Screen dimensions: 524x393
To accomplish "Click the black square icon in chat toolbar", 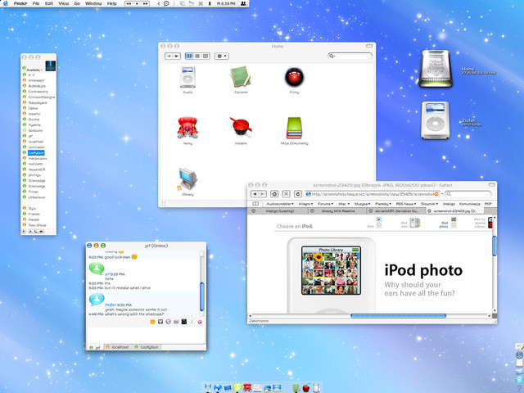I will [x=183, y=322].
